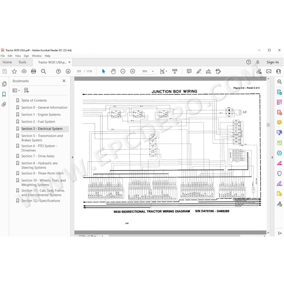Open the Sign menu

(x=26, y=56)
